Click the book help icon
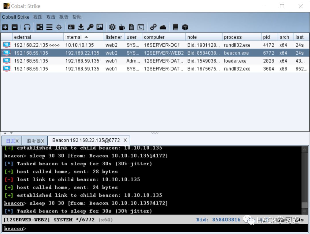 click(175, 27)
